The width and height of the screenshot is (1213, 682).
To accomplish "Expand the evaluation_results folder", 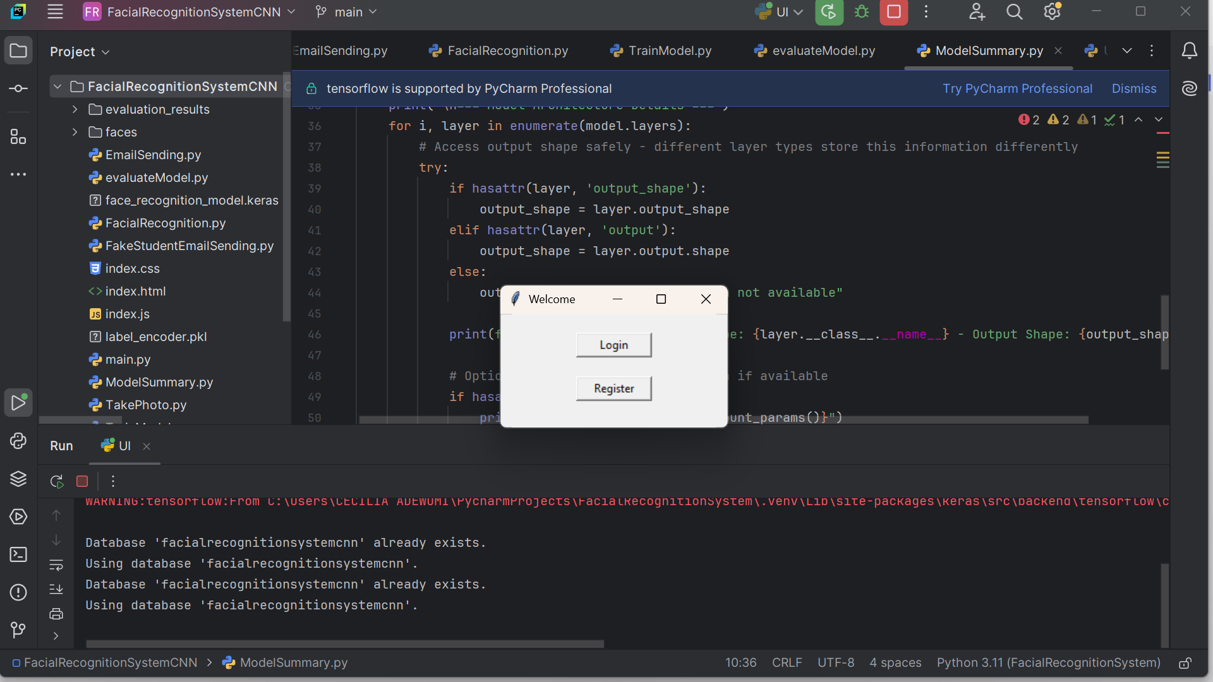I will tap(75, 109).
